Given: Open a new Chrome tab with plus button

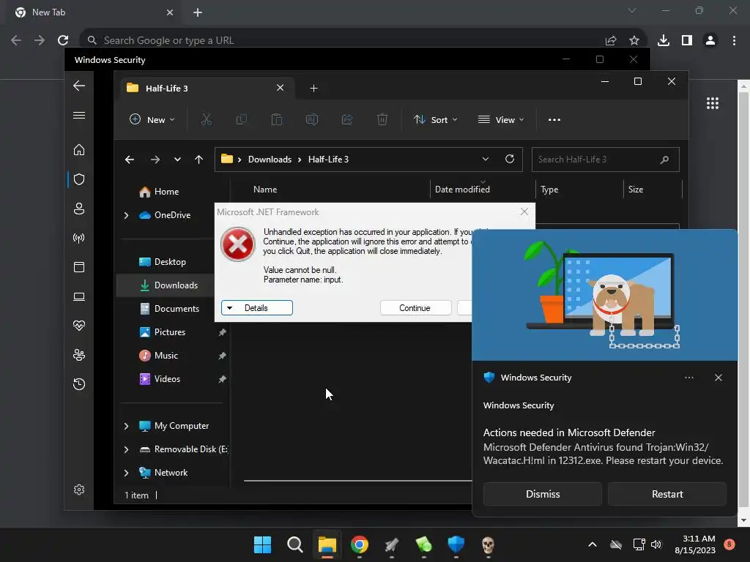Looking at the screenshot, I should pos(198,12).
